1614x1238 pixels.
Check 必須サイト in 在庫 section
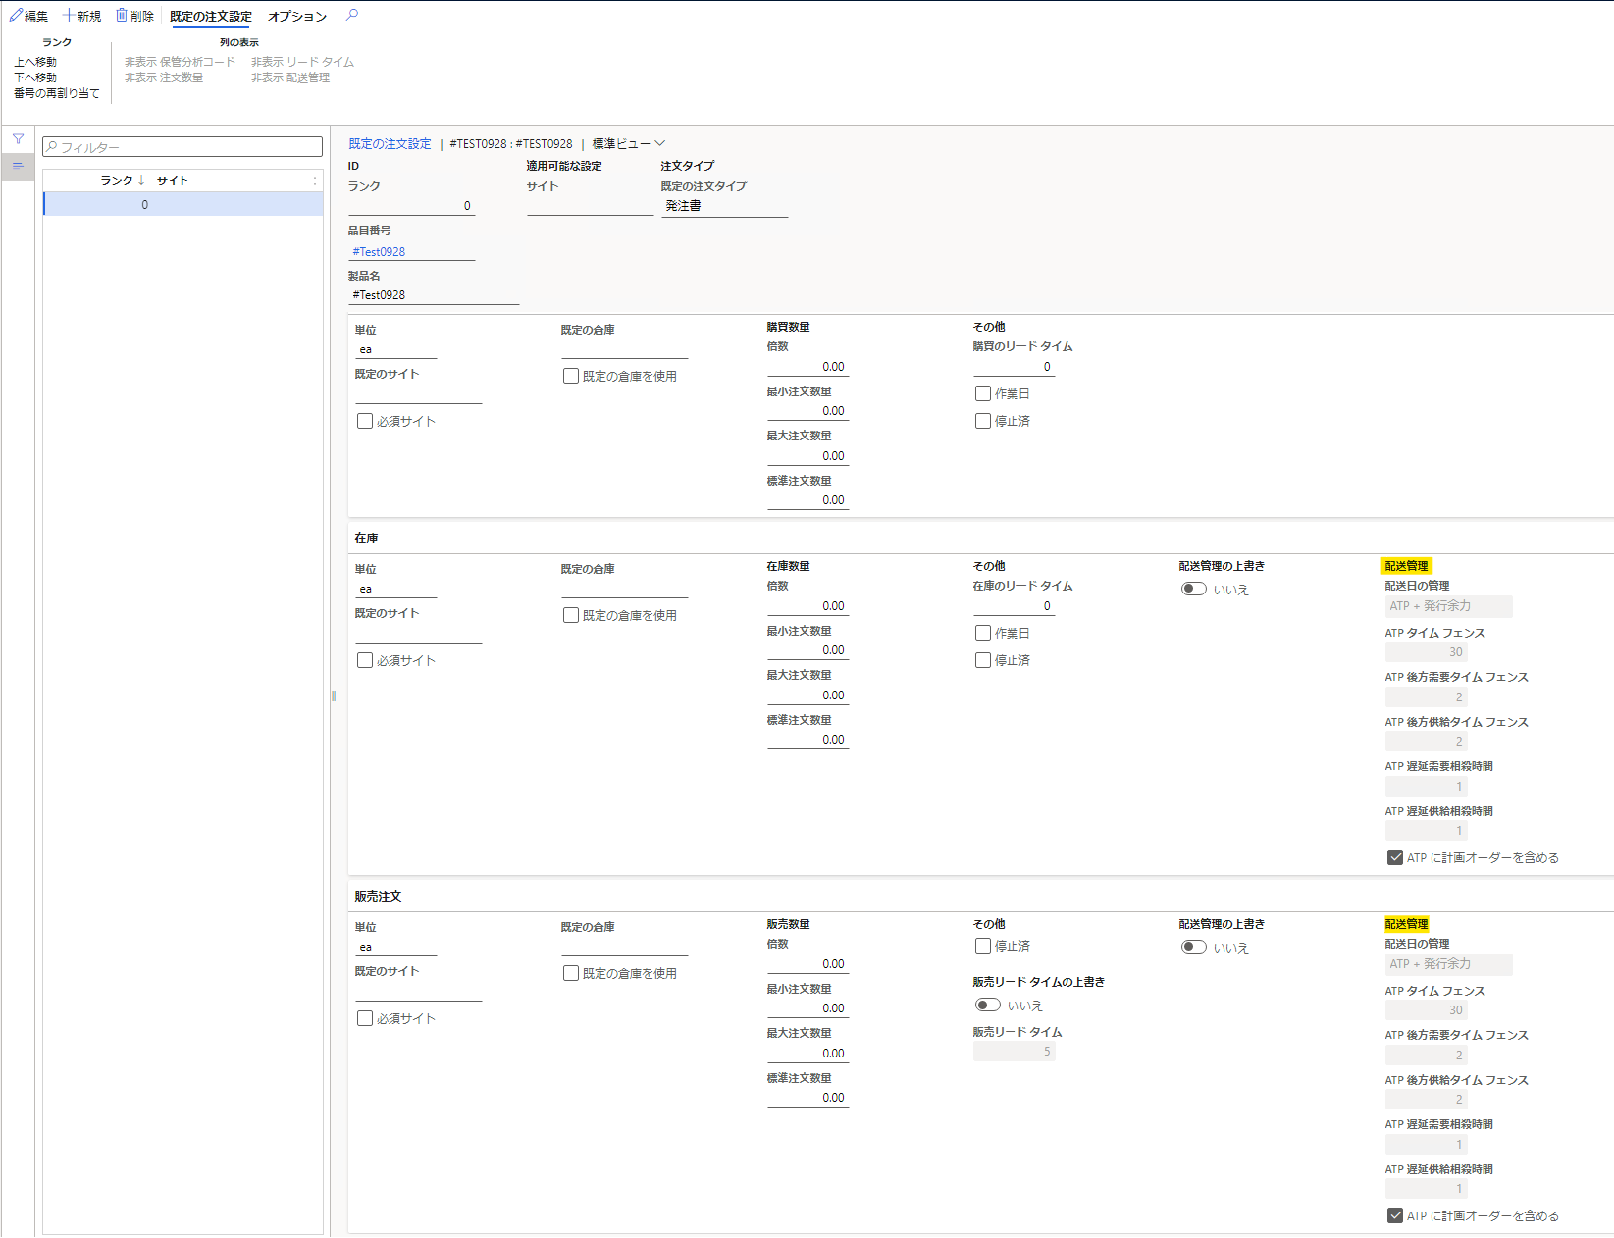[x=365, y=660]
